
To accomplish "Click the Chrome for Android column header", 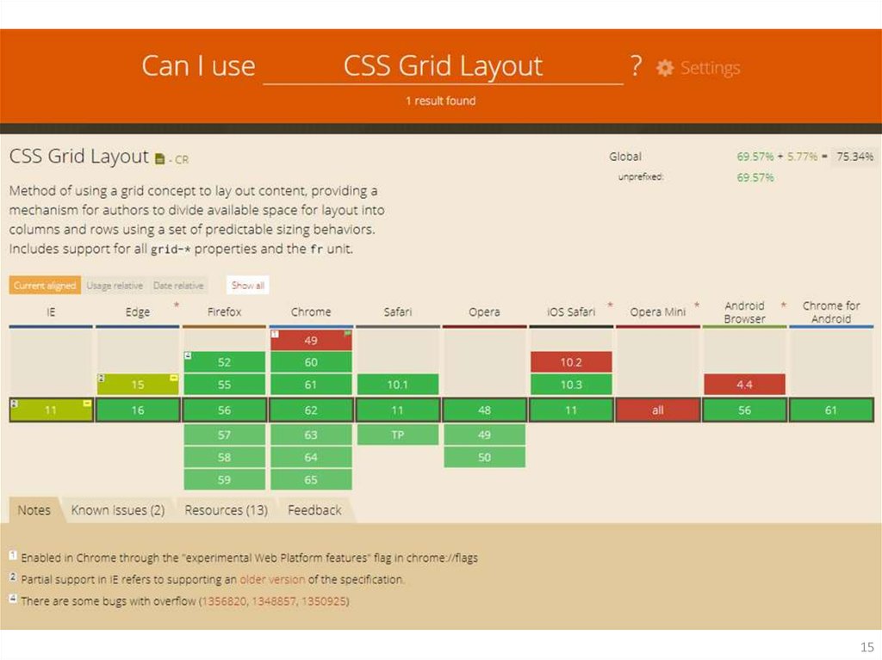I will 831,312.
